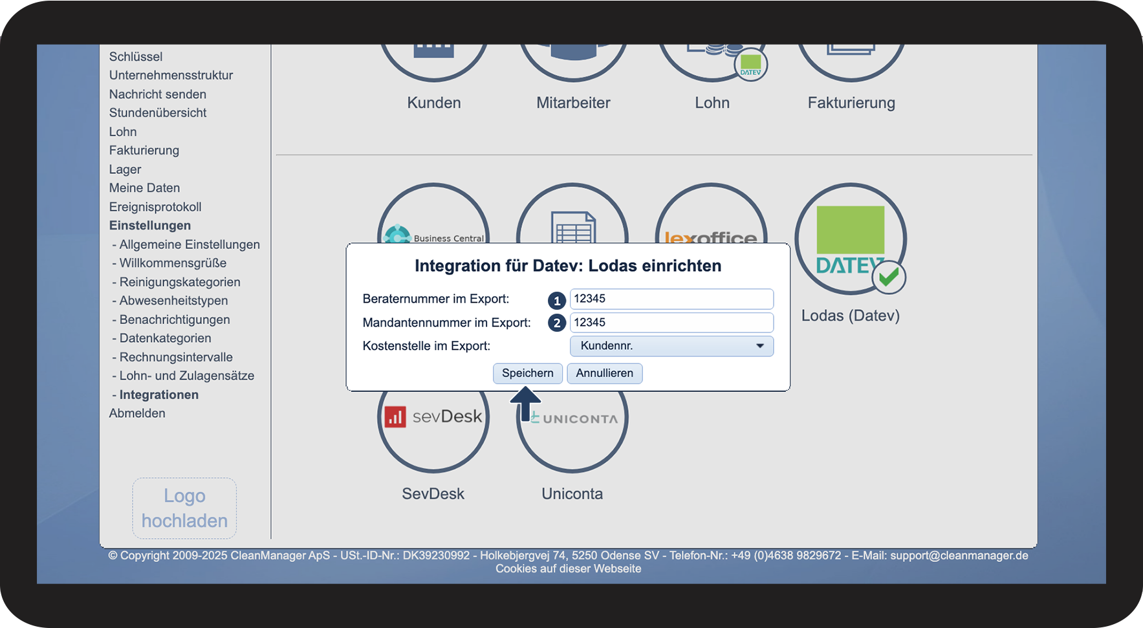Open the SevDesk integration icon
This screenshot has width=1143, height=628.
coord(433,428)
